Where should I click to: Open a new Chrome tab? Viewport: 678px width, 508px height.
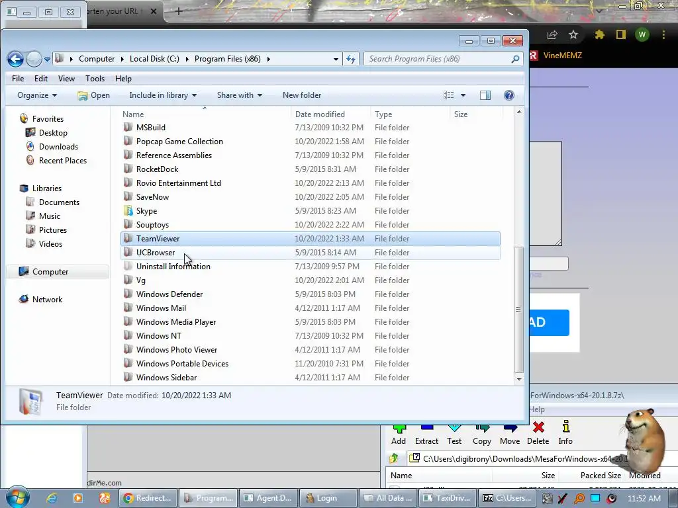[179, 12]
